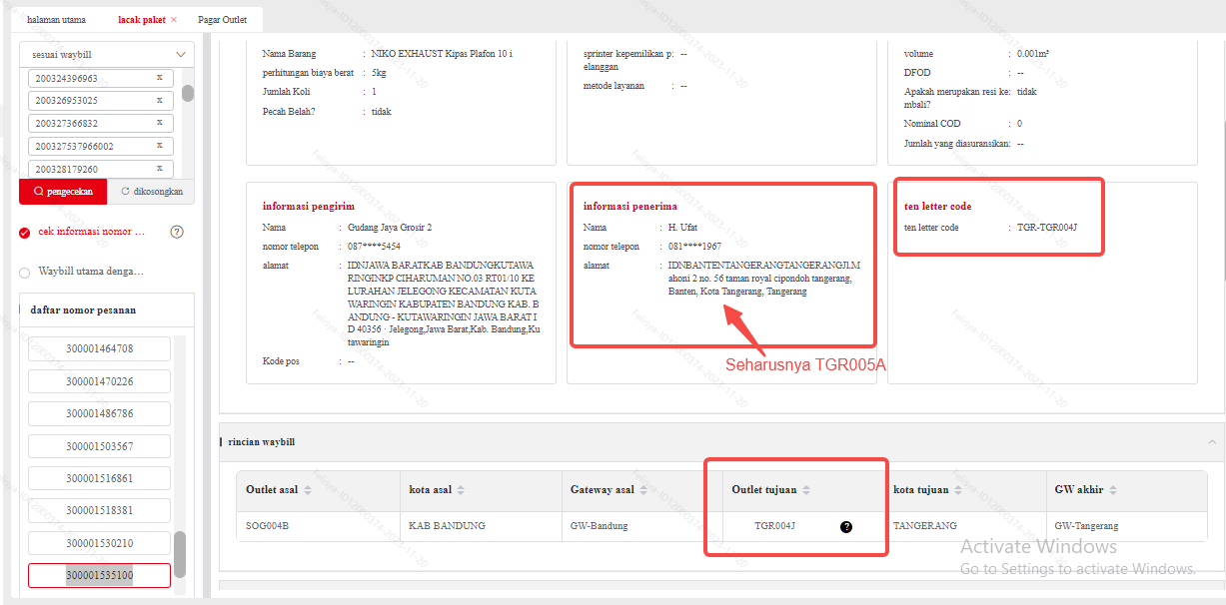This screenshot has height=605, width=1226.
Task: Remove waybill 200327366832 with its x icon
Action: (x=159, y=123)
